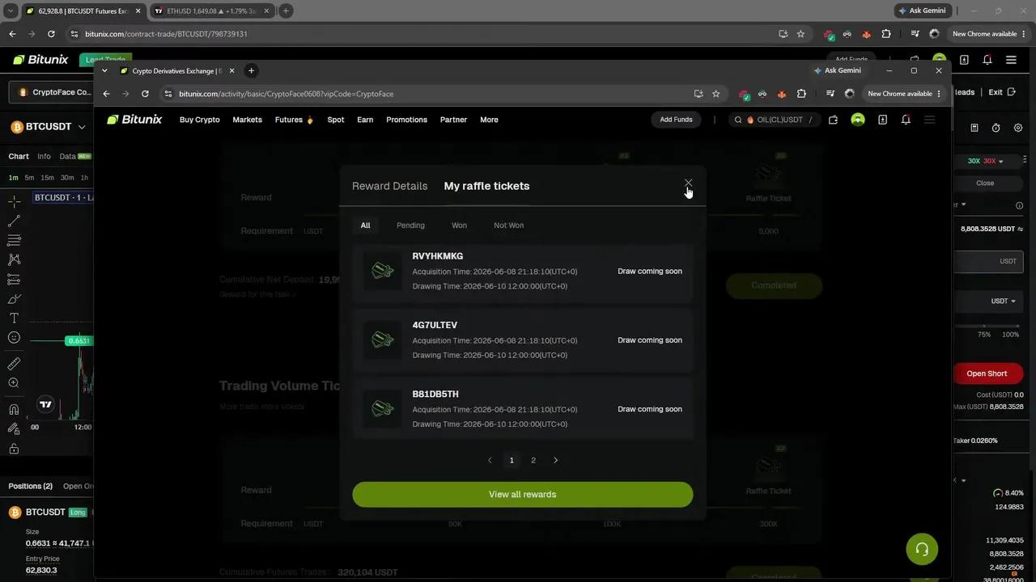The width and height of the screenshot is (1036, 582).
Task: Show All raffle tickets filter
Action: (365, 226)
